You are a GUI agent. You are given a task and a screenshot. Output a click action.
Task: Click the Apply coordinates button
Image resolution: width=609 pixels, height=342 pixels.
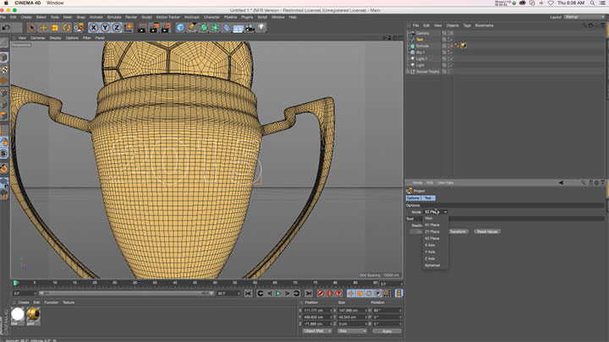(x=387, y=331)
